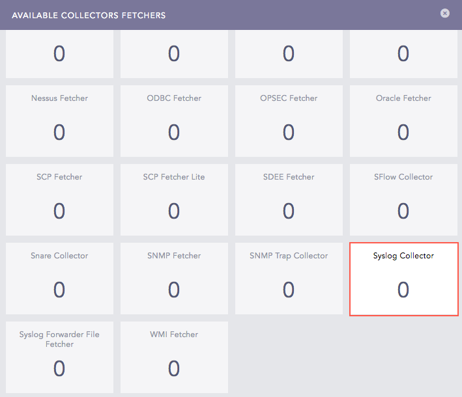Choose the SNMP Fetcher tile

pos(174,278)
